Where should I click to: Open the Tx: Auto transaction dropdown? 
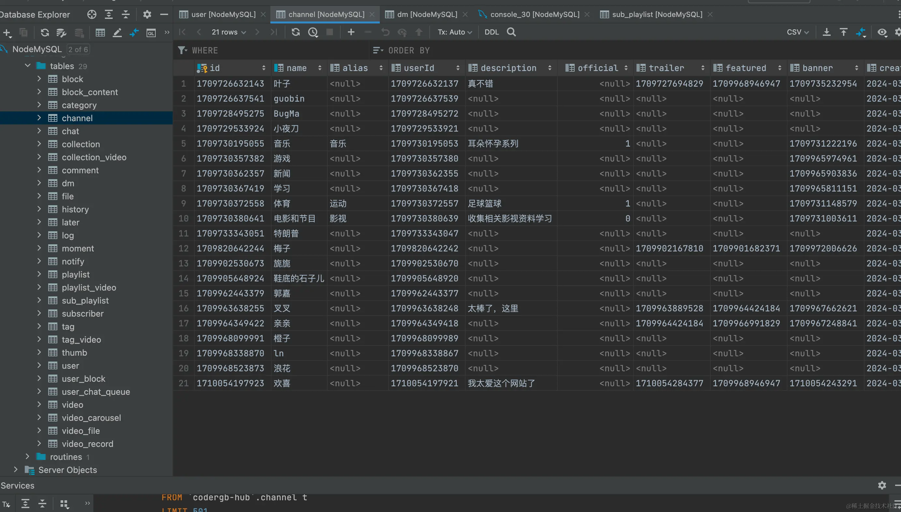point(454,32)
